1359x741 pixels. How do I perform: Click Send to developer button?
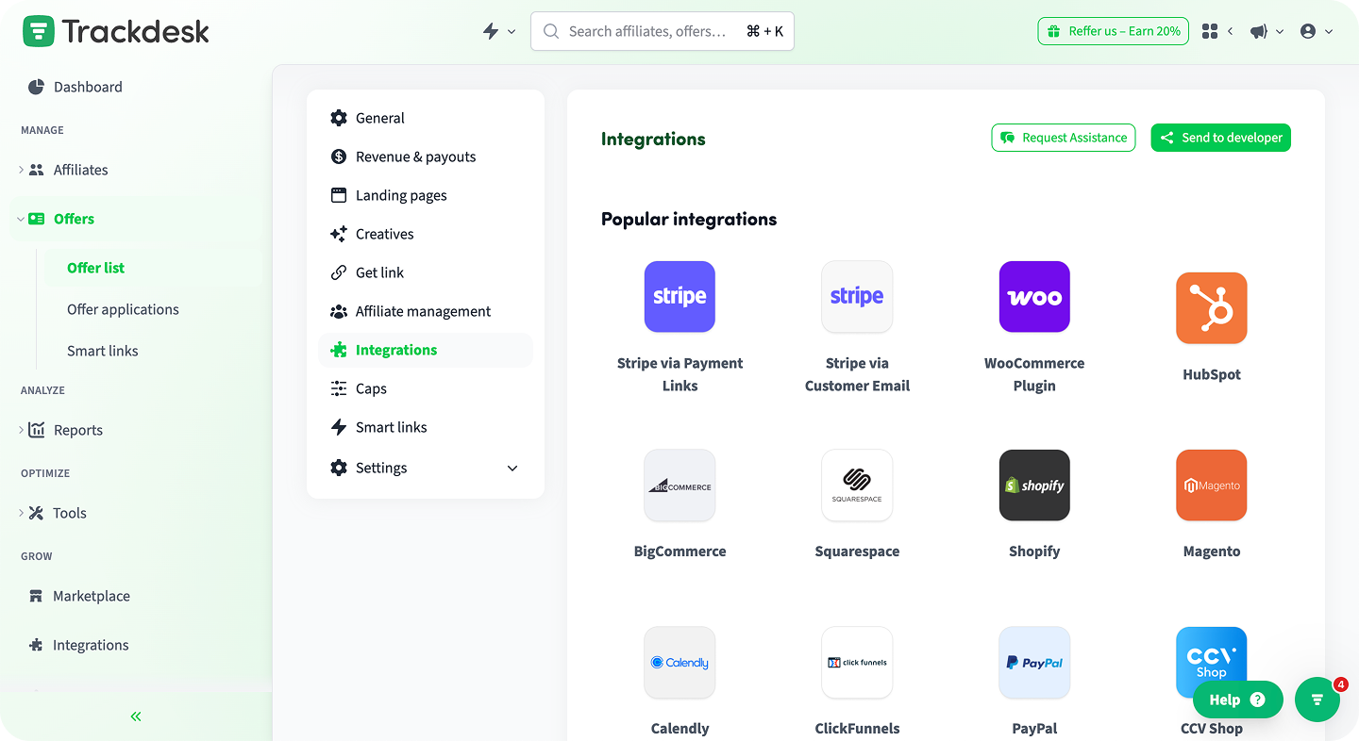pos(1221,138)
